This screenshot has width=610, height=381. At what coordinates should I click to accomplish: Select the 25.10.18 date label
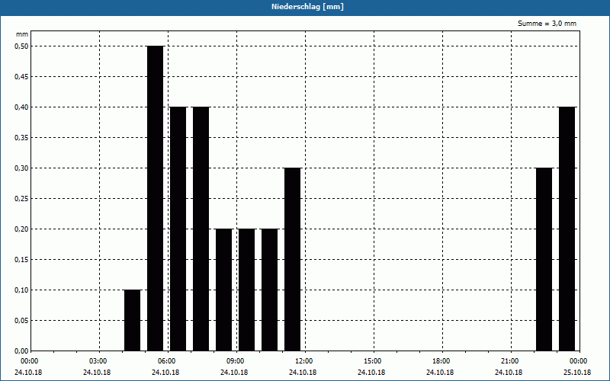(577, 373)
